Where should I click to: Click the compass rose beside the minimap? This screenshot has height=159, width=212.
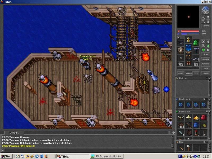pos(206,10)
